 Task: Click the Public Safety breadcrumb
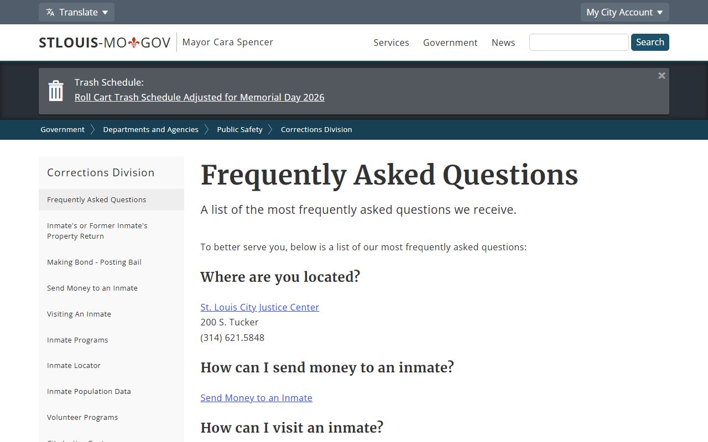pos(240,129)
